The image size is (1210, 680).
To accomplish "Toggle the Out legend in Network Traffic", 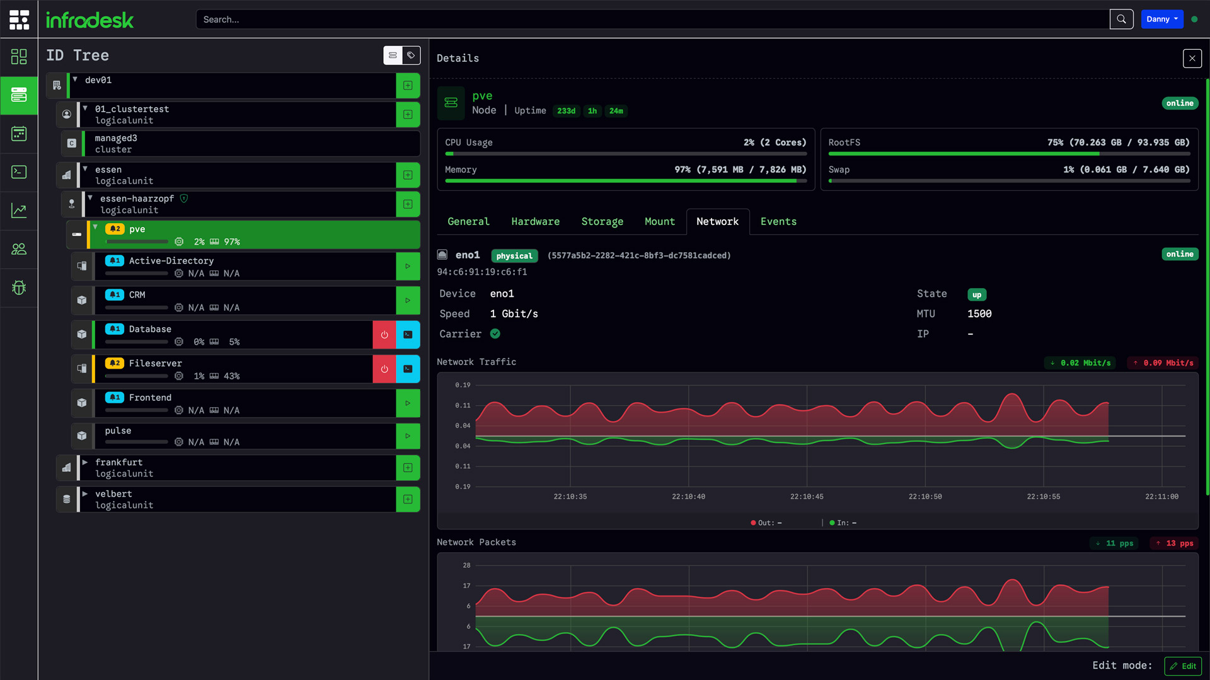I will (x=766, y=523).
